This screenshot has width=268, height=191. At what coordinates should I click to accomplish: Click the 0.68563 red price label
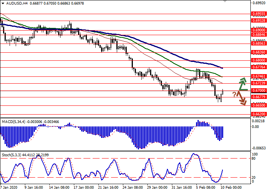pos(258,44)
